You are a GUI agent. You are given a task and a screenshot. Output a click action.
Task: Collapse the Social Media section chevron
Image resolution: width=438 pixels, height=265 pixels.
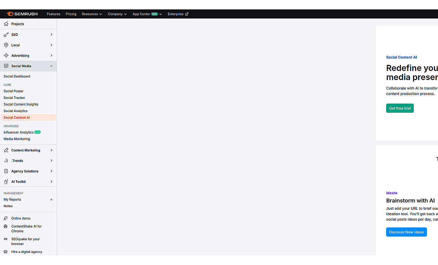tap(51, 66)
